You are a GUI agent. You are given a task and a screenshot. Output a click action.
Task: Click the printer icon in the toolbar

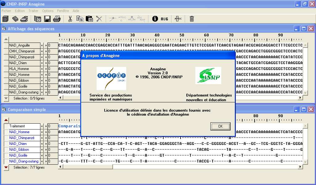pyautogui.click(x=57, y=19)
